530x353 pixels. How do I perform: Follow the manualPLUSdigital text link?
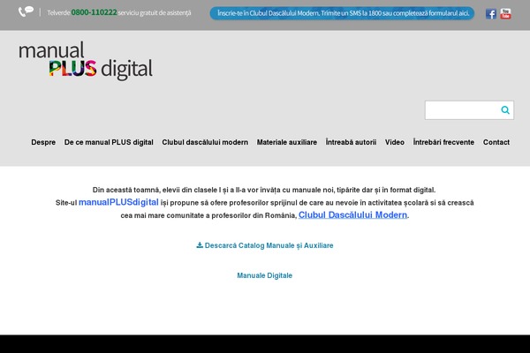click(x=118, y=202)
